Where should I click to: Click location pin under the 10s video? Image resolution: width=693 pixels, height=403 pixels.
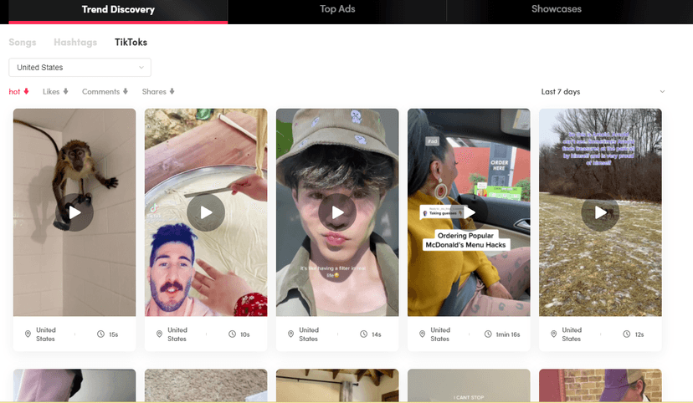160,334
